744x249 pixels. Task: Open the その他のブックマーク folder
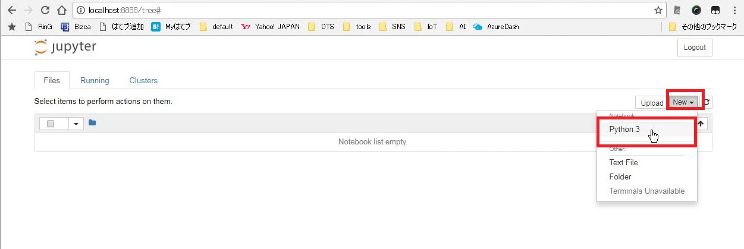coord(703,27)
